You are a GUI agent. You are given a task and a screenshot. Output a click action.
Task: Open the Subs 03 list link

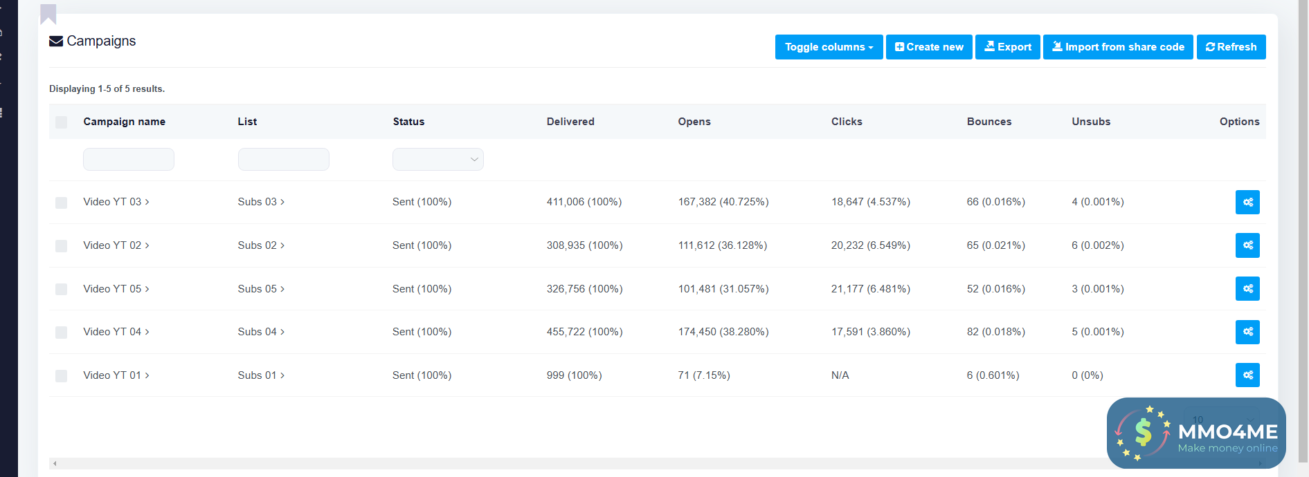[261, 202]
